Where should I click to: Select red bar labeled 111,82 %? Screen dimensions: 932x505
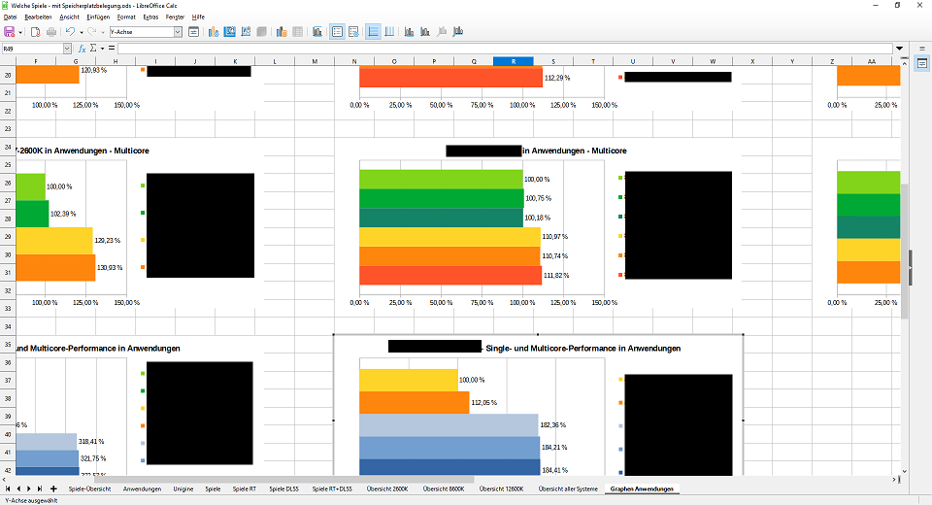[449, 276]
